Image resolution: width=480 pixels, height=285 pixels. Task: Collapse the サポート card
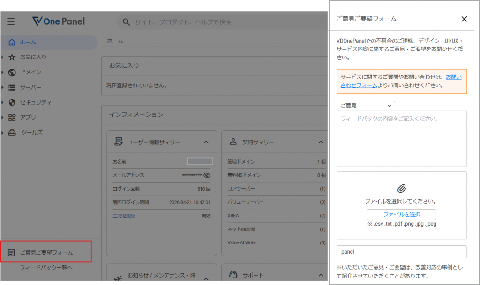pyautogui.click(x=321, y=275)
